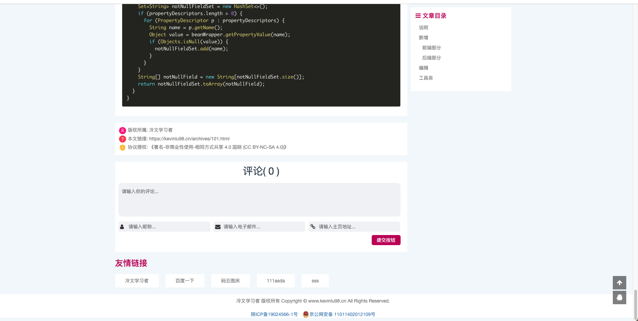Screen dimensions: 638x321
Task: Focus the homepage URL input 请输入主页地址
Action: [x=354, y=227]
